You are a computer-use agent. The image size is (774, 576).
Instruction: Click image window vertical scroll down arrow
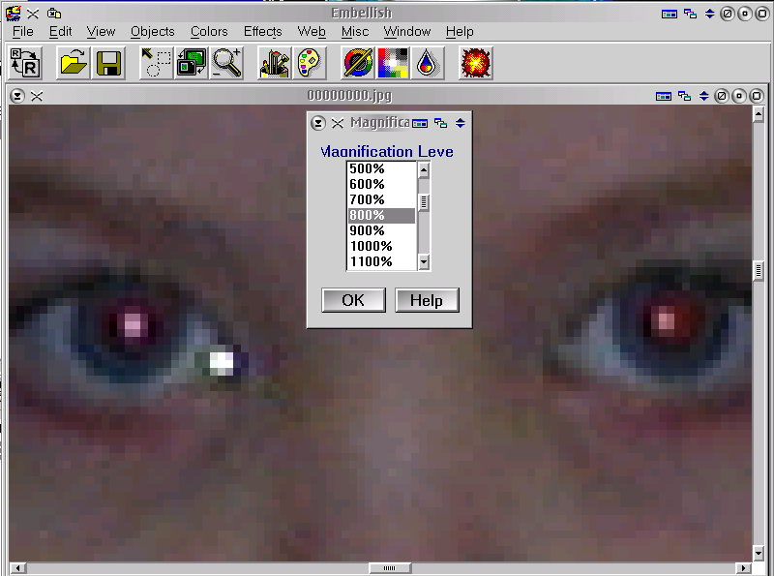[x=759, y=553]
